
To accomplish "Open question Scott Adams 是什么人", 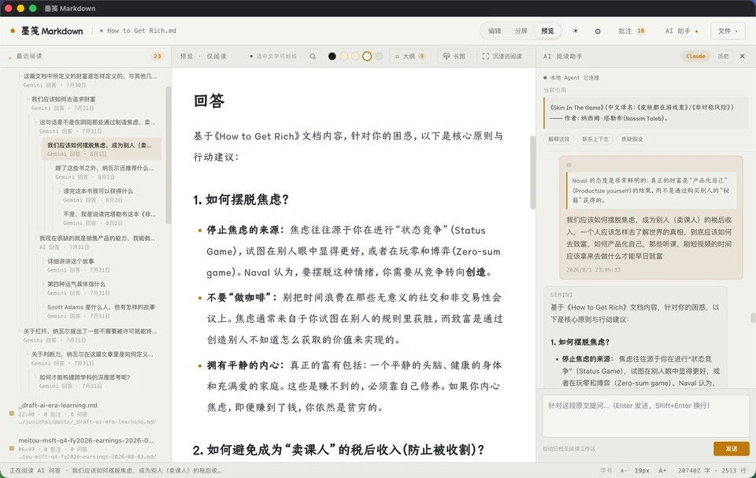I will [102, 312].
